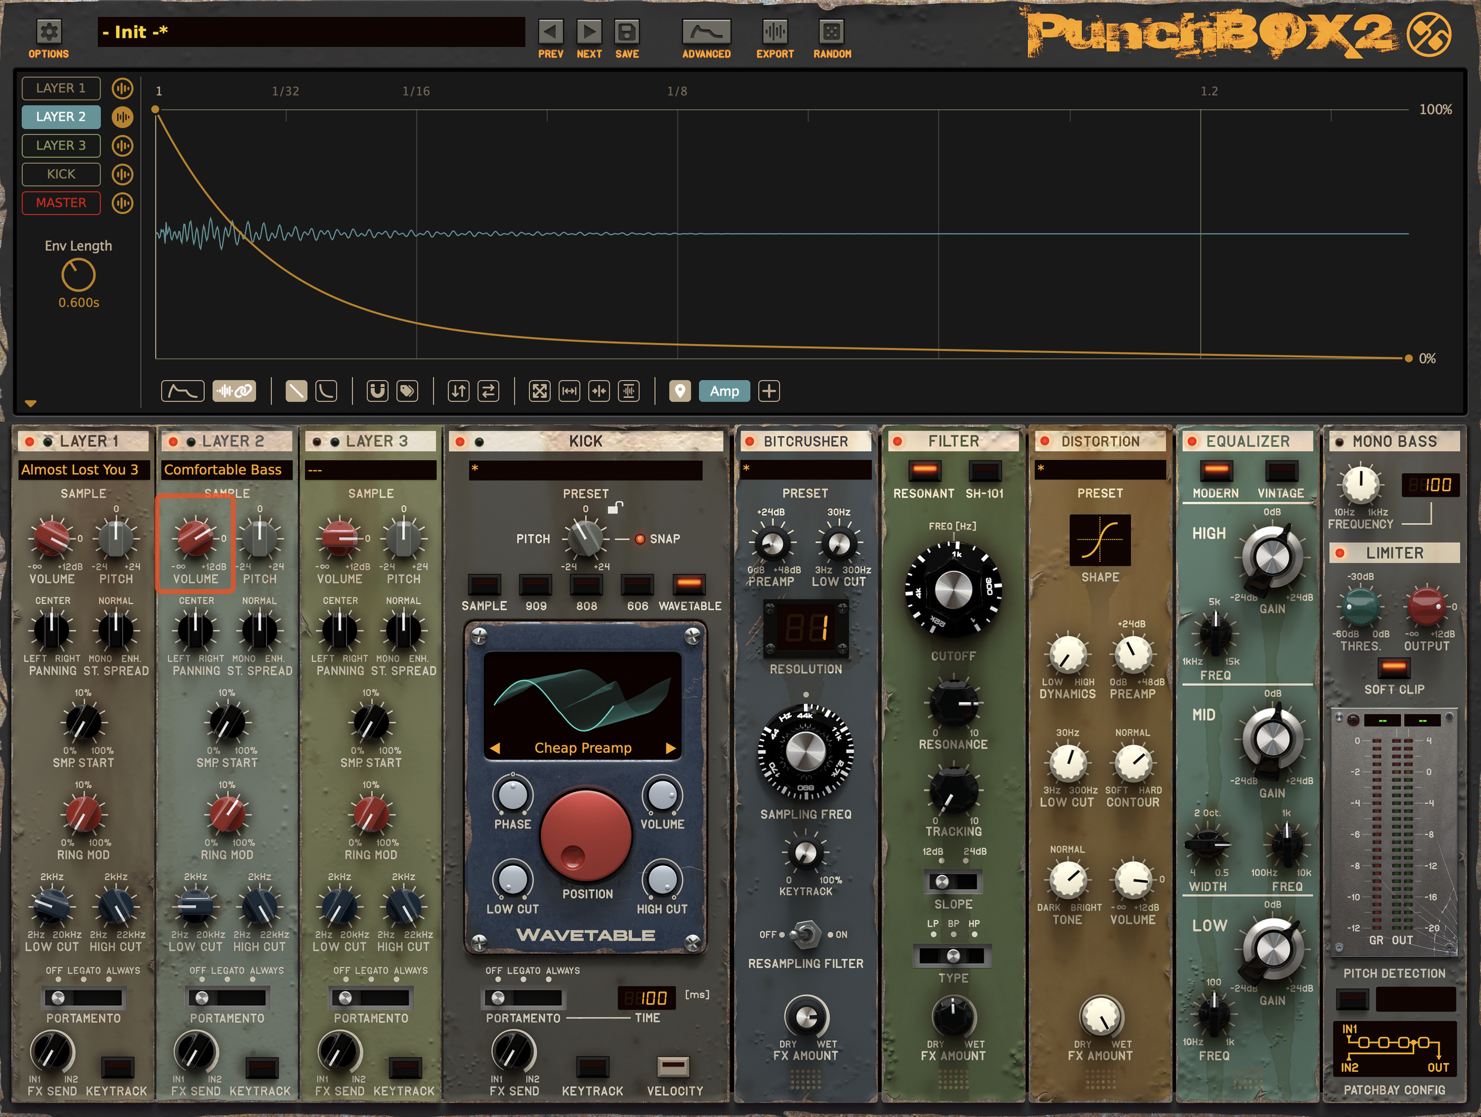Select curved segment mode
The image size is (1481, 1117).
coord(326,391)
